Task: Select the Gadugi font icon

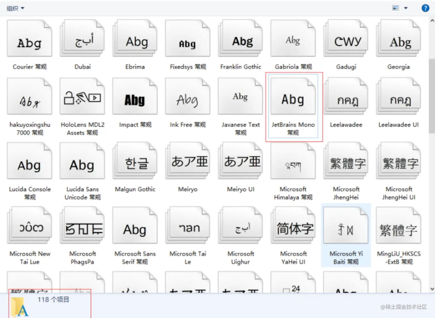Action: (346, 38)
